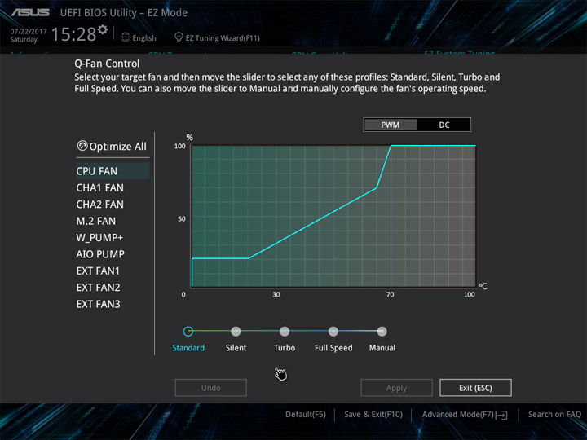Viewport: 587px width, 440px height.
Task: Click the Undo button
Action: [211, 388]
